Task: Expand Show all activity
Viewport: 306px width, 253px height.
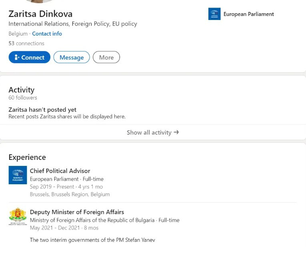Action: (x=152, y=132)
